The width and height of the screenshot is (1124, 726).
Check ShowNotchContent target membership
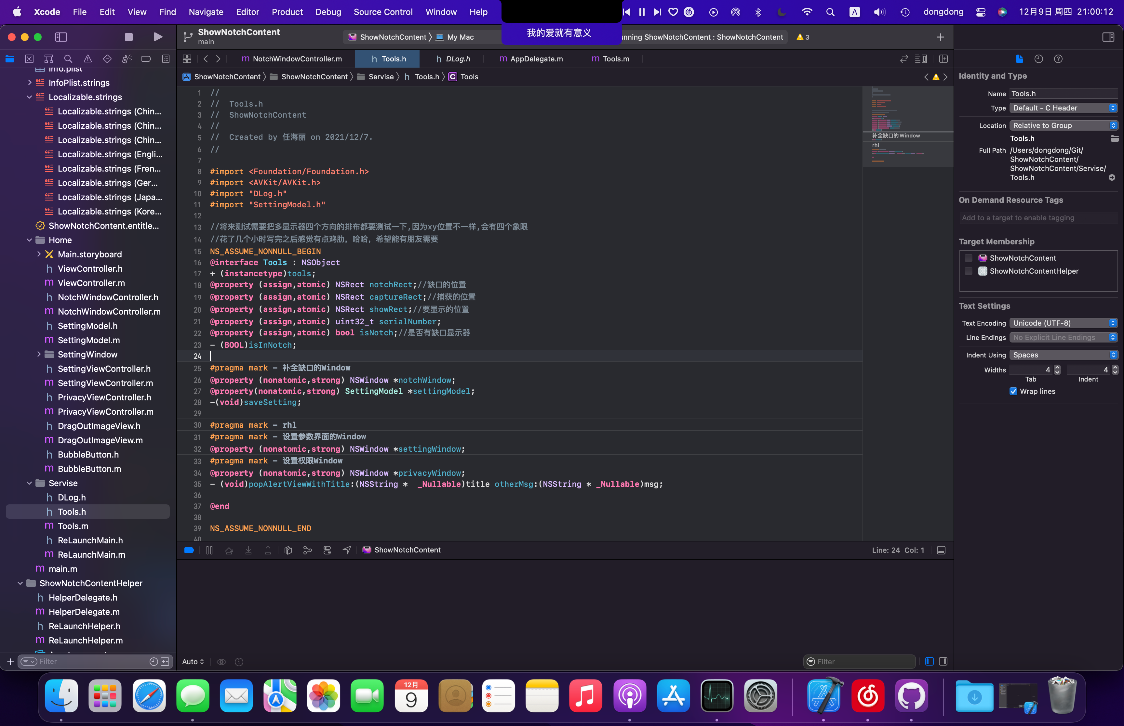point(968,258)
